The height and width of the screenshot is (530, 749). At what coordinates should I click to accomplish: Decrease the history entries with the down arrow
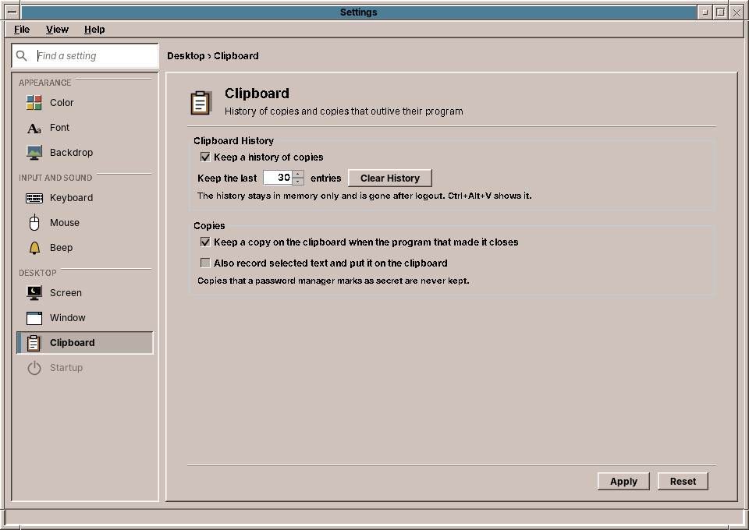point(297,182)
